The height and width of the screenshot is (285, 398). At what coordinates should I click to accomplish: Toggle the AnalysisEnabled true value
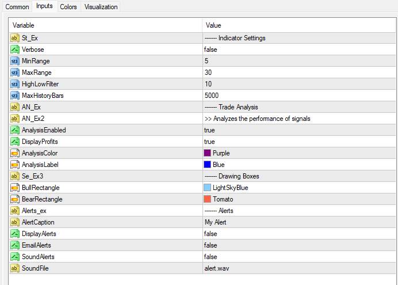(209, 130)
